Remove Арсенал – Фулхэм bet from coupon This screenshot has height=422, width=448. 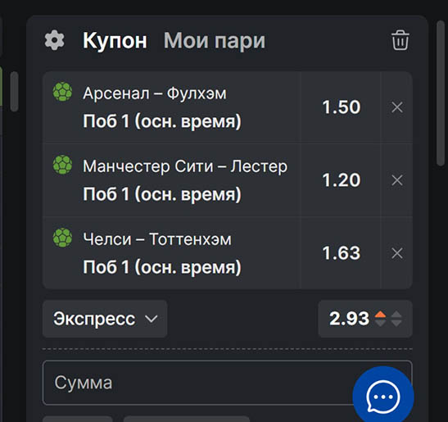(397, 107)
